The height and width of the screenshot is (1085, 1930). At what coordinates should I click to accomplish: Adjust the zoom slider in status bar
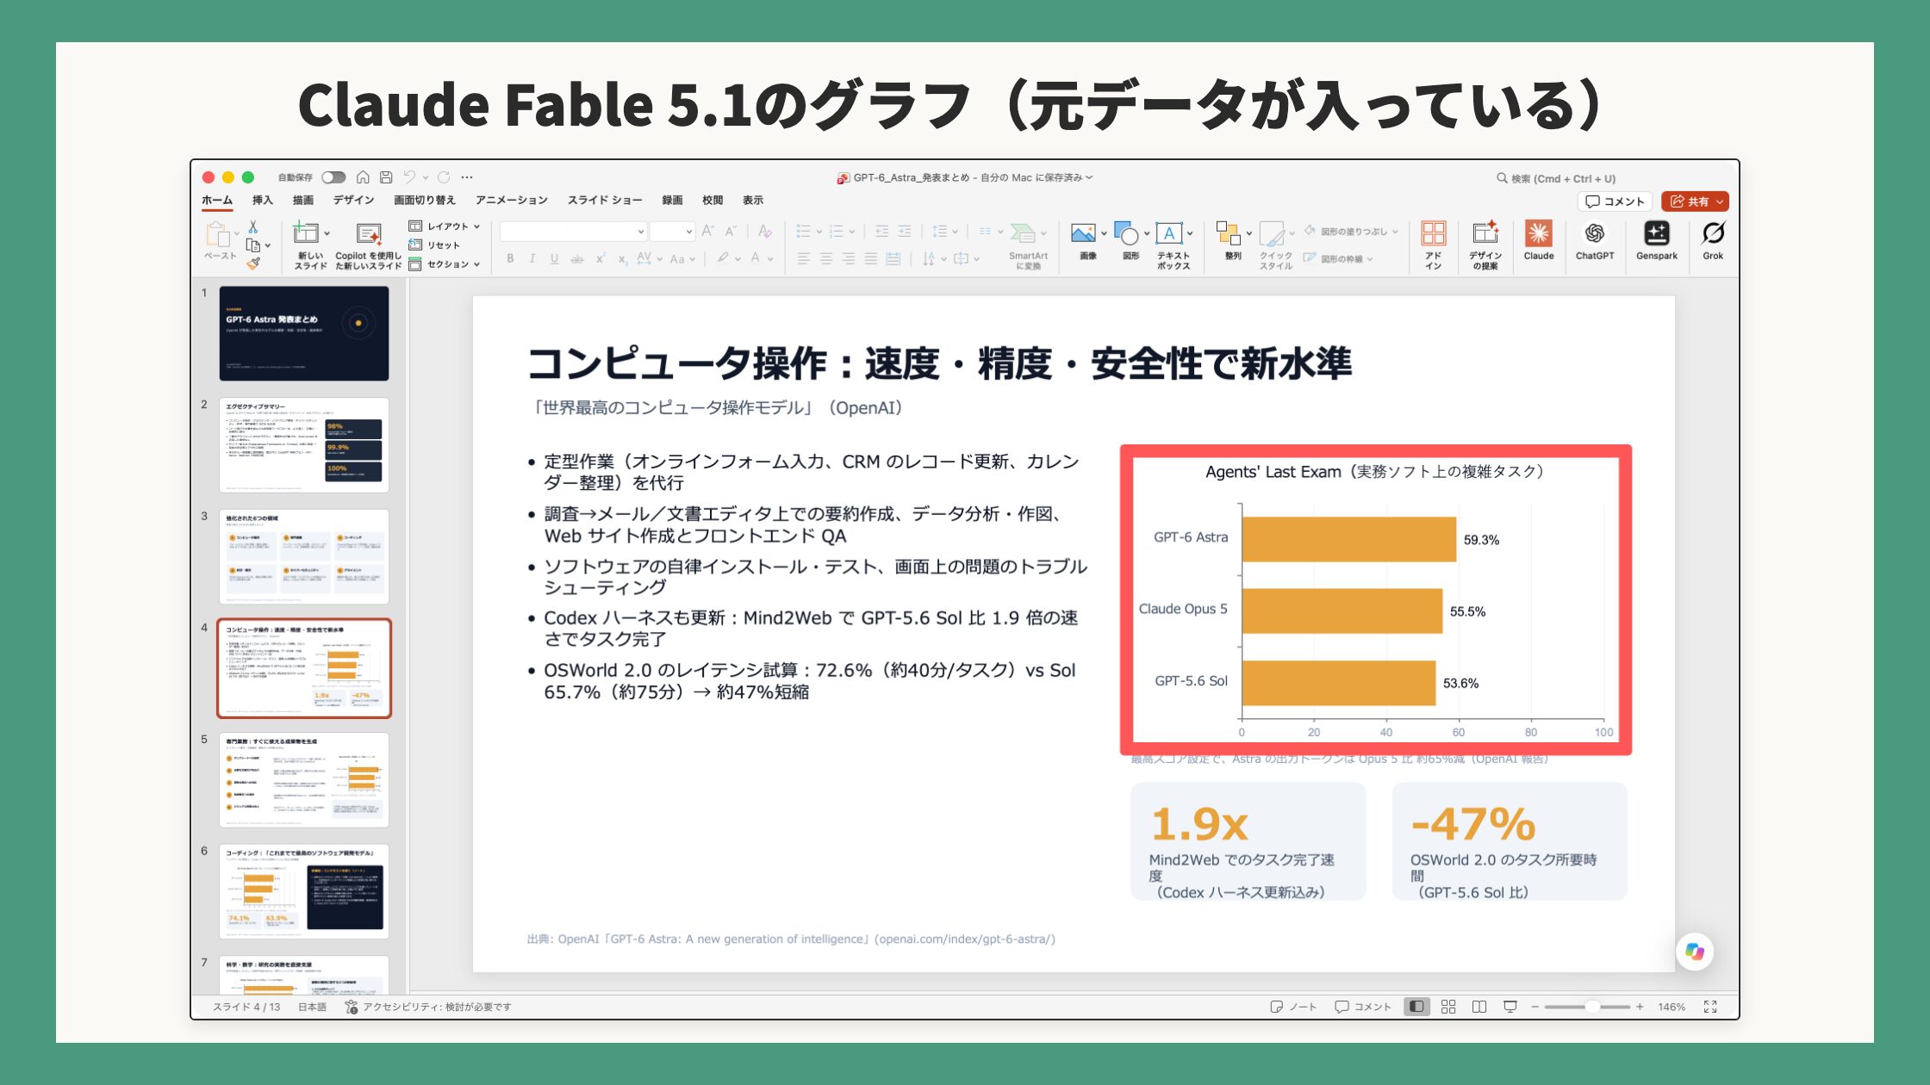coord(1592,1007)
